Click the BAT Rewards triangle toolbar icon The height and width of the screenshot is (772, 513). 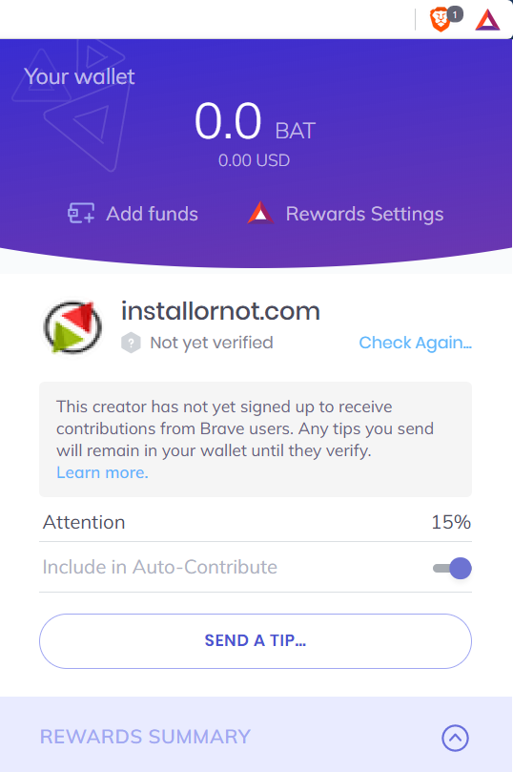pyautogui.click(x=487, y=20)
